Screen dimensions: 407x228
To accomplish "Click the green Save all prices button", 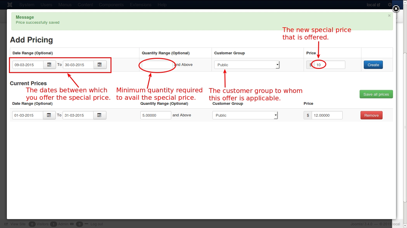I will [376, 94].
